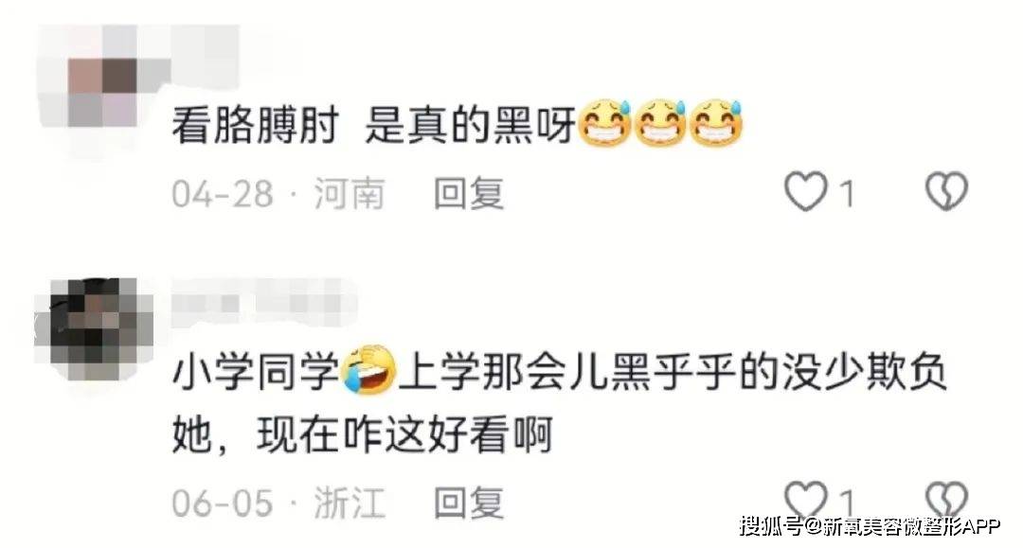Click the 河南 location label

pos(349,193)
